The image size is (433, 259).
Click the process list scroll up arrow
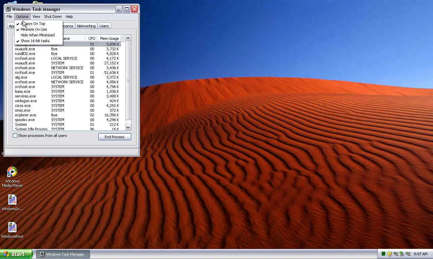pyautogui.click(x=128, y=38)
